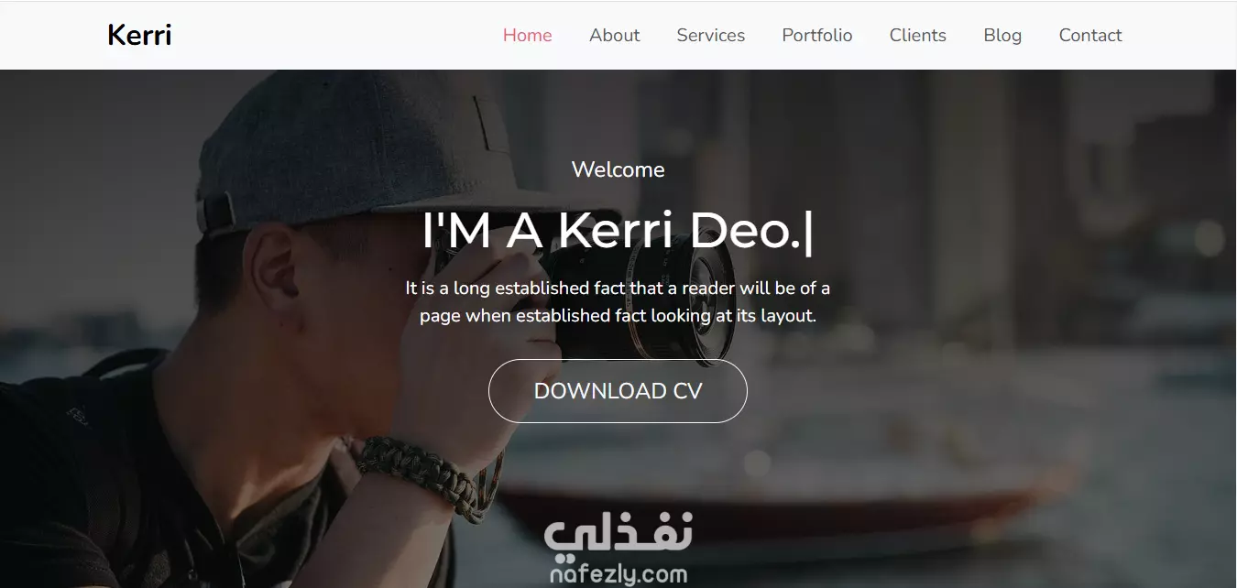Open the Services menu link

coord(710,36)
